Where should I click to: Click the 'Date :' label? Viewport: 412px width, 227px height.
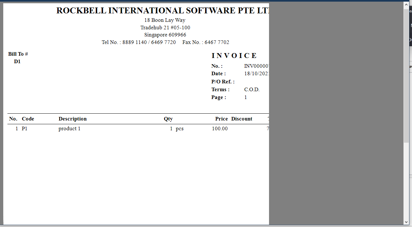click(x=219, y=74)
